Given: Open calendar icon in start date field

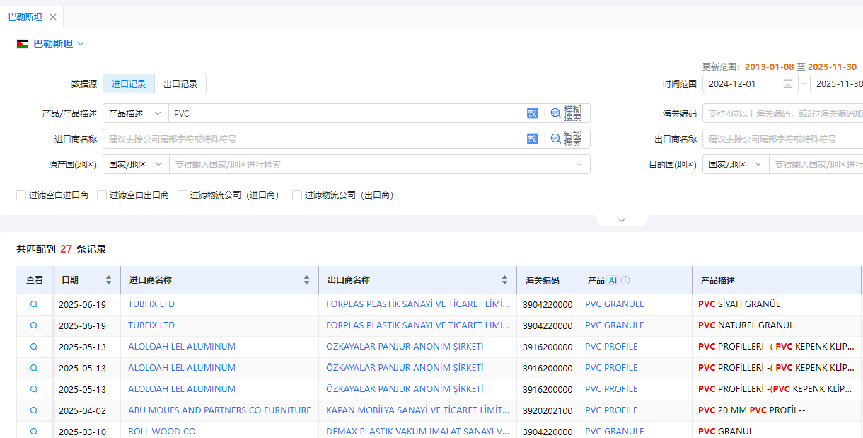Looking at the screenshot, I should click(x=788, y=83).
